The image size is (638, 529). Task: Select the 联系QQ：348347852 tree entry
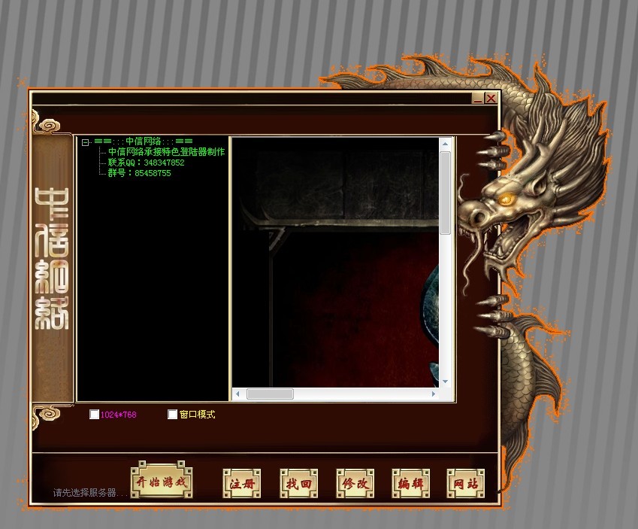click(x=146, y=163)
